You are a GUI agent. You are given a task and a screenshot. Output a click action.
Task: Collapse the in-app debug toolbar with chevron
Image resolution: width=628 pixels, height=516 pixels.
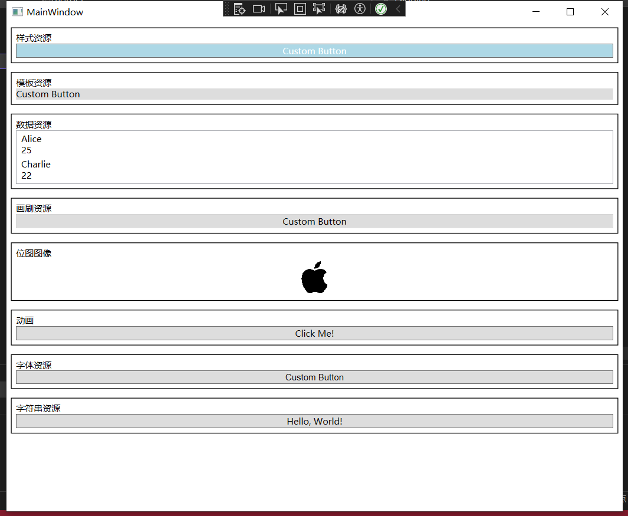[398, 9]
